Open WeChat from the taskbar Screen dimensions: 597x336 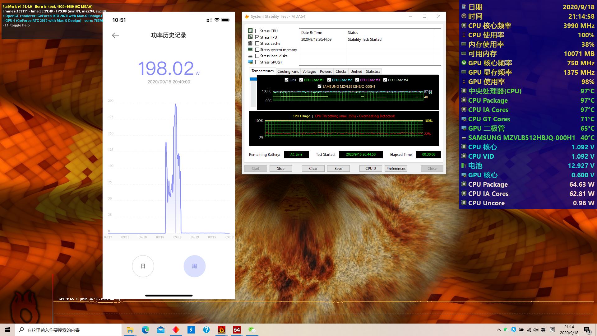click(x=252, y=330)
